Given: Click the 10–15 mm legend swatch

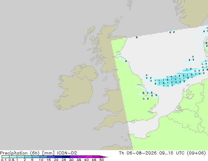Looking at the screenshot, I should (43, 157).
